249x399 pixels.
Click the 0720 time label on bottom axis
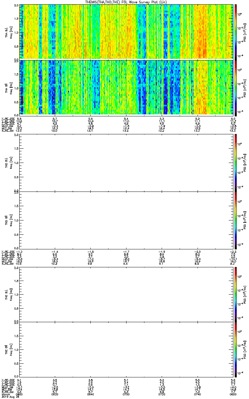coord(162,394)
